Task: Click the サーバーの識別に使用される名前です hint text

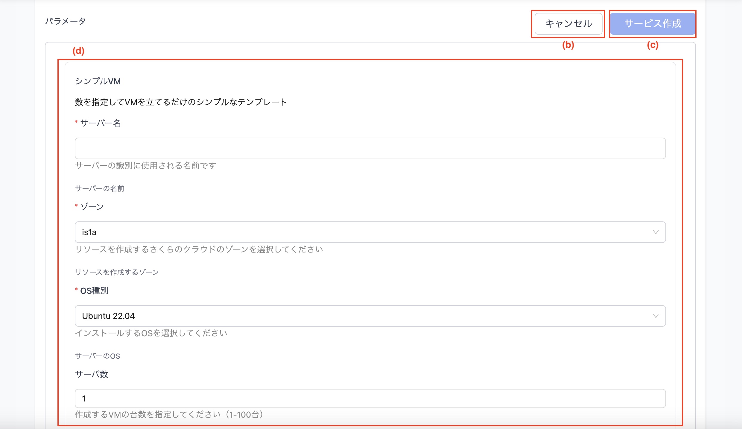Action: (145, 165)
